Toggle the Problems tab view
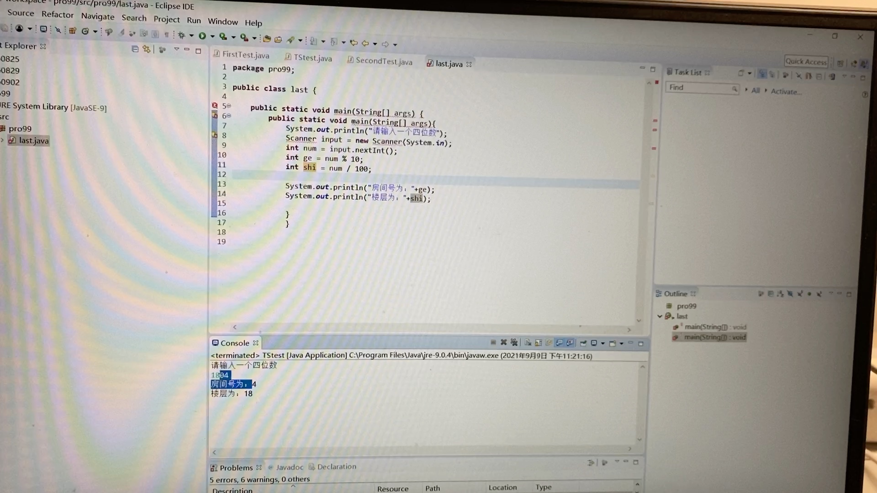This screenshot has width=877, height=493. click(236, 467)
